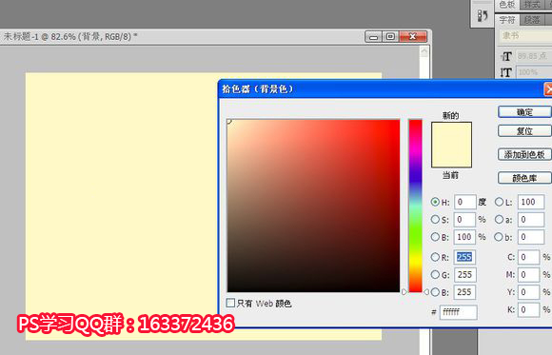Switch to the 色板 tab

507,4
